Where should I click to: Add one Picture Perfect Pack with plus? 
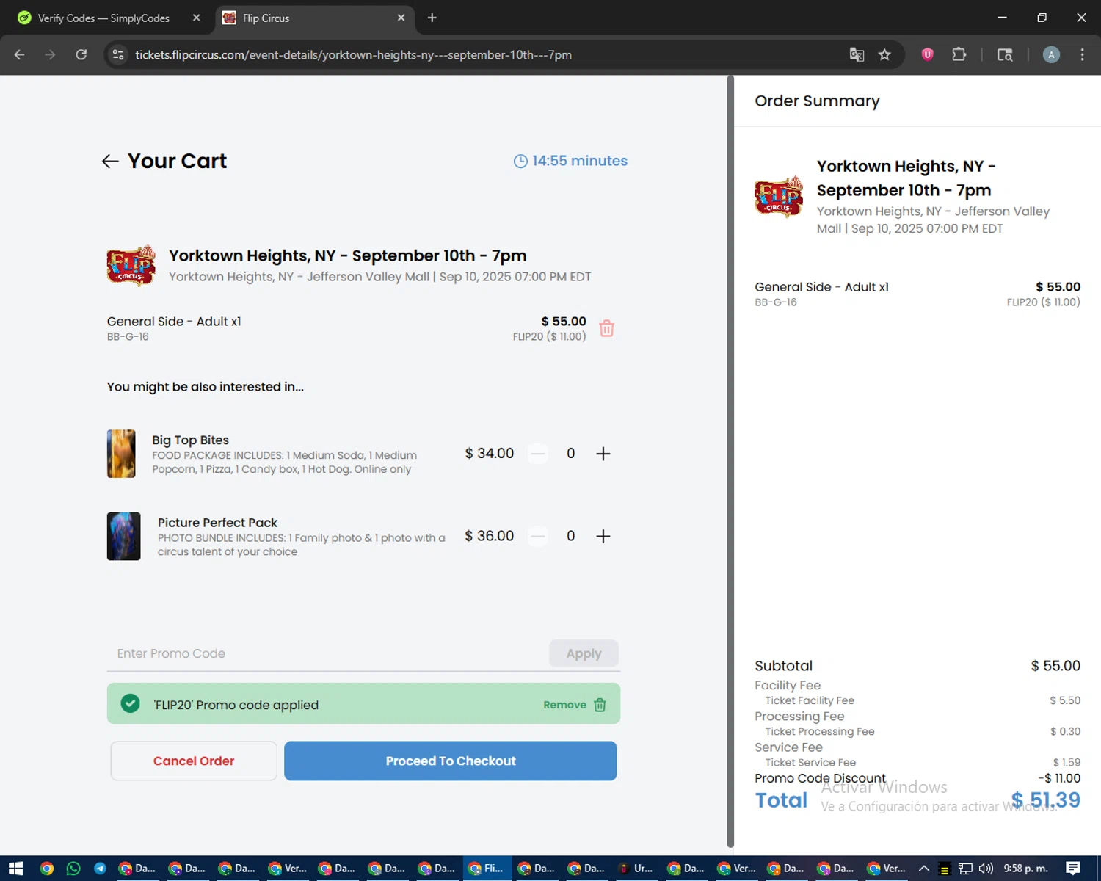(603, 536)
